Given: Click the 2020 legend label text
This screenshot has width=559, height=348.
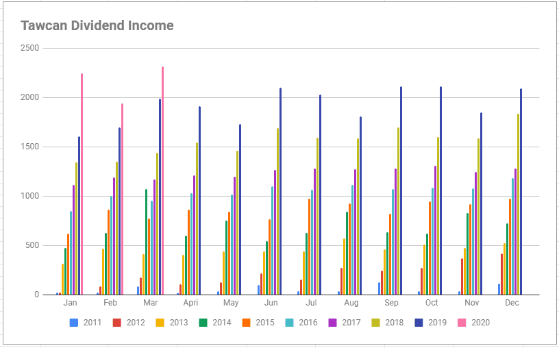Looking at the screenshot, I should tap(481, 323).
